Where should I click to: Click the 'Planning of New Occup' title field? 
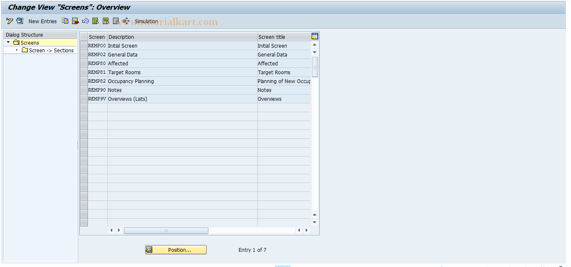point(284,81)
